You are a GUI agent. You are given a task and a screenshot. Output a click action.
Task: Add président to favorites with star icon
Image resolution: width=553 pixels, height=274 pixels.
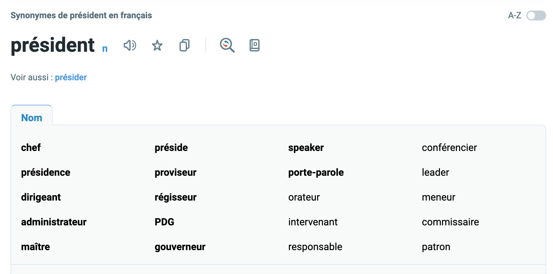click(x=157, y=46)
